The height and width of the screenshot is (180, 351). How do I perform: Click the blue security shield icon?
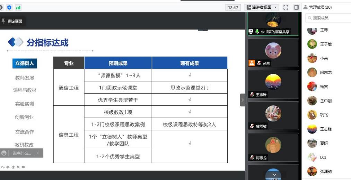pyautogui.click(x=9, y=7)
